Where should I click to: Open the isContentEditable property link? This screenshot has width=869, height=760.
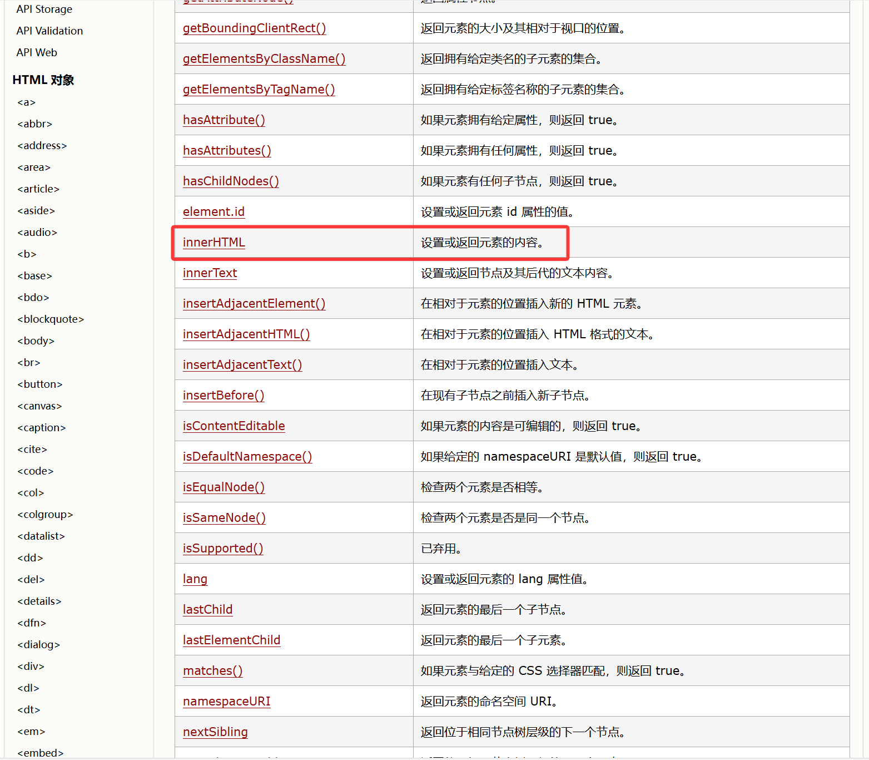(x=234, y=426)
